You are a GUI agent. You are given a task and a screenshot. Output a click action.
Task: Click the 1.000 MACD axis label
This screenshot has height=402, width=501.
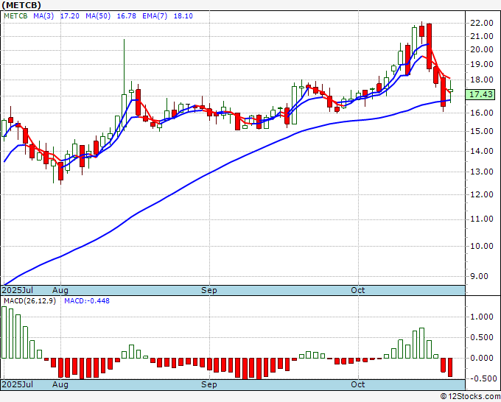[482, 317]
